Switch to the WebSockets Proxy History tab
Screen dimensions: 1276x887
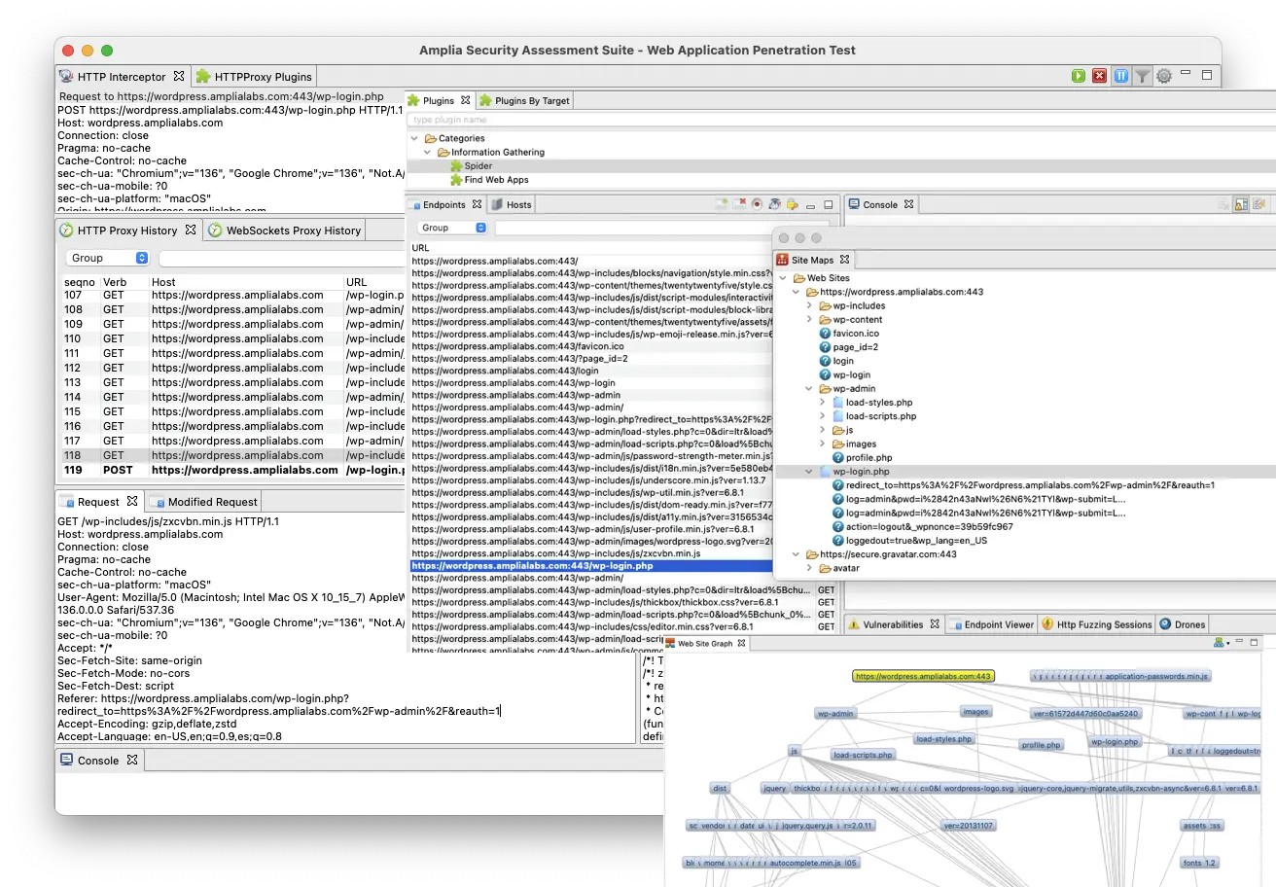coord(283,231)
